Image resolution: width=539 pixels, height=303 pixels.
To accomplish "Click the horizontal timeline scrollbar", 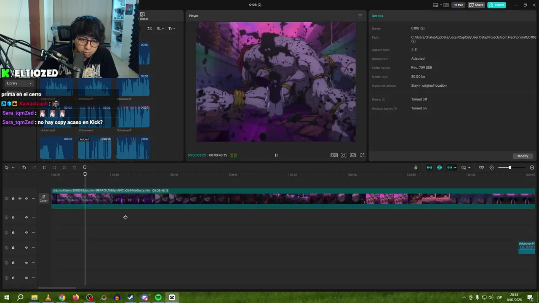I will (x=57, y=288).
